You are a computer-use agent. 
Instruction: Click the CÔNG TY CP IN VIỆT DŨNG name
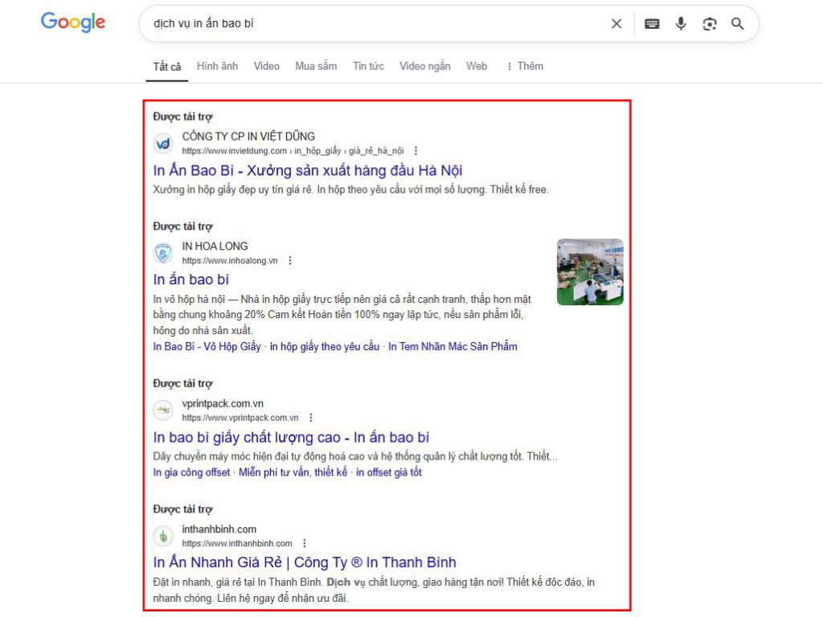[248, 137]
